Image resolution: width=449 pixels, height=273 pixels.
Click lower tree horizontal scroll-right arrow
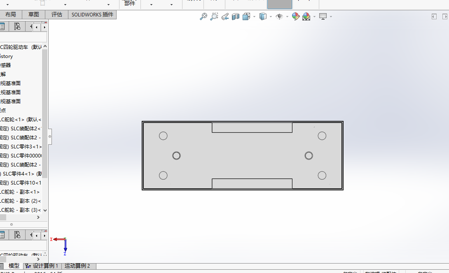38,259
